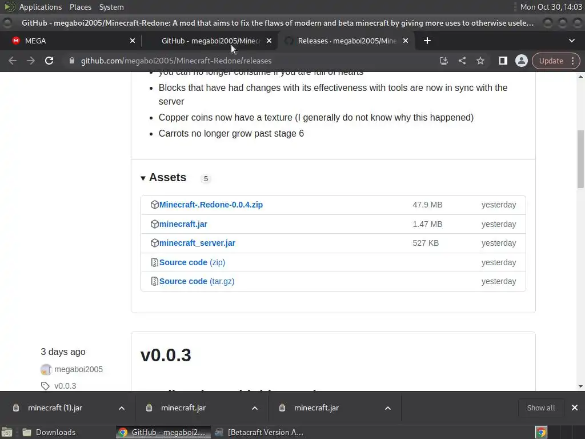
Task: Switch to Betacraft Version window in taskbar
Action: pyautogui.click(x=260, y=432)
